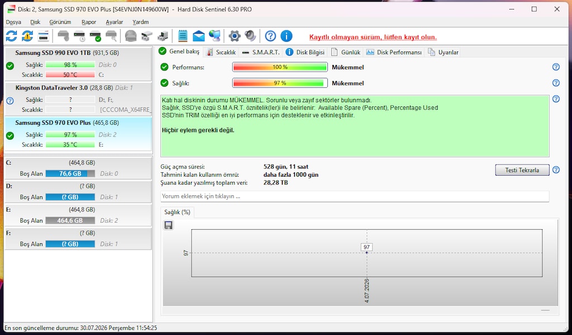Screen dimensions: 572x335
Task: Click help icon next to Testi Tekrarla
Action: 556,170
